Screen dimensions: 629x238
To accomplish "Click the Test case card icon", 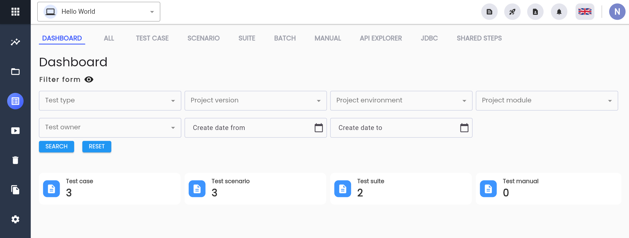I will tap(51, 189).
